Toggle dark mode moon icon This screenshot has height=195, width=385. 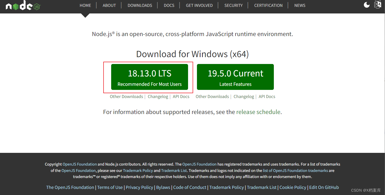(367, 5)
